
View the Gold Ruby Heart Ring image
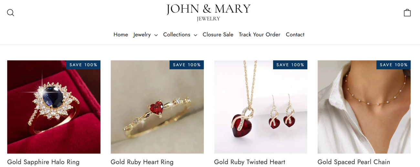click(157, 107)
